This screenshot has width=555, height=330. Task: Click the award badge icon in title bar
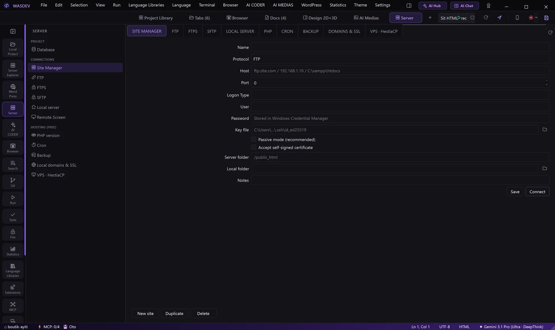489,6
